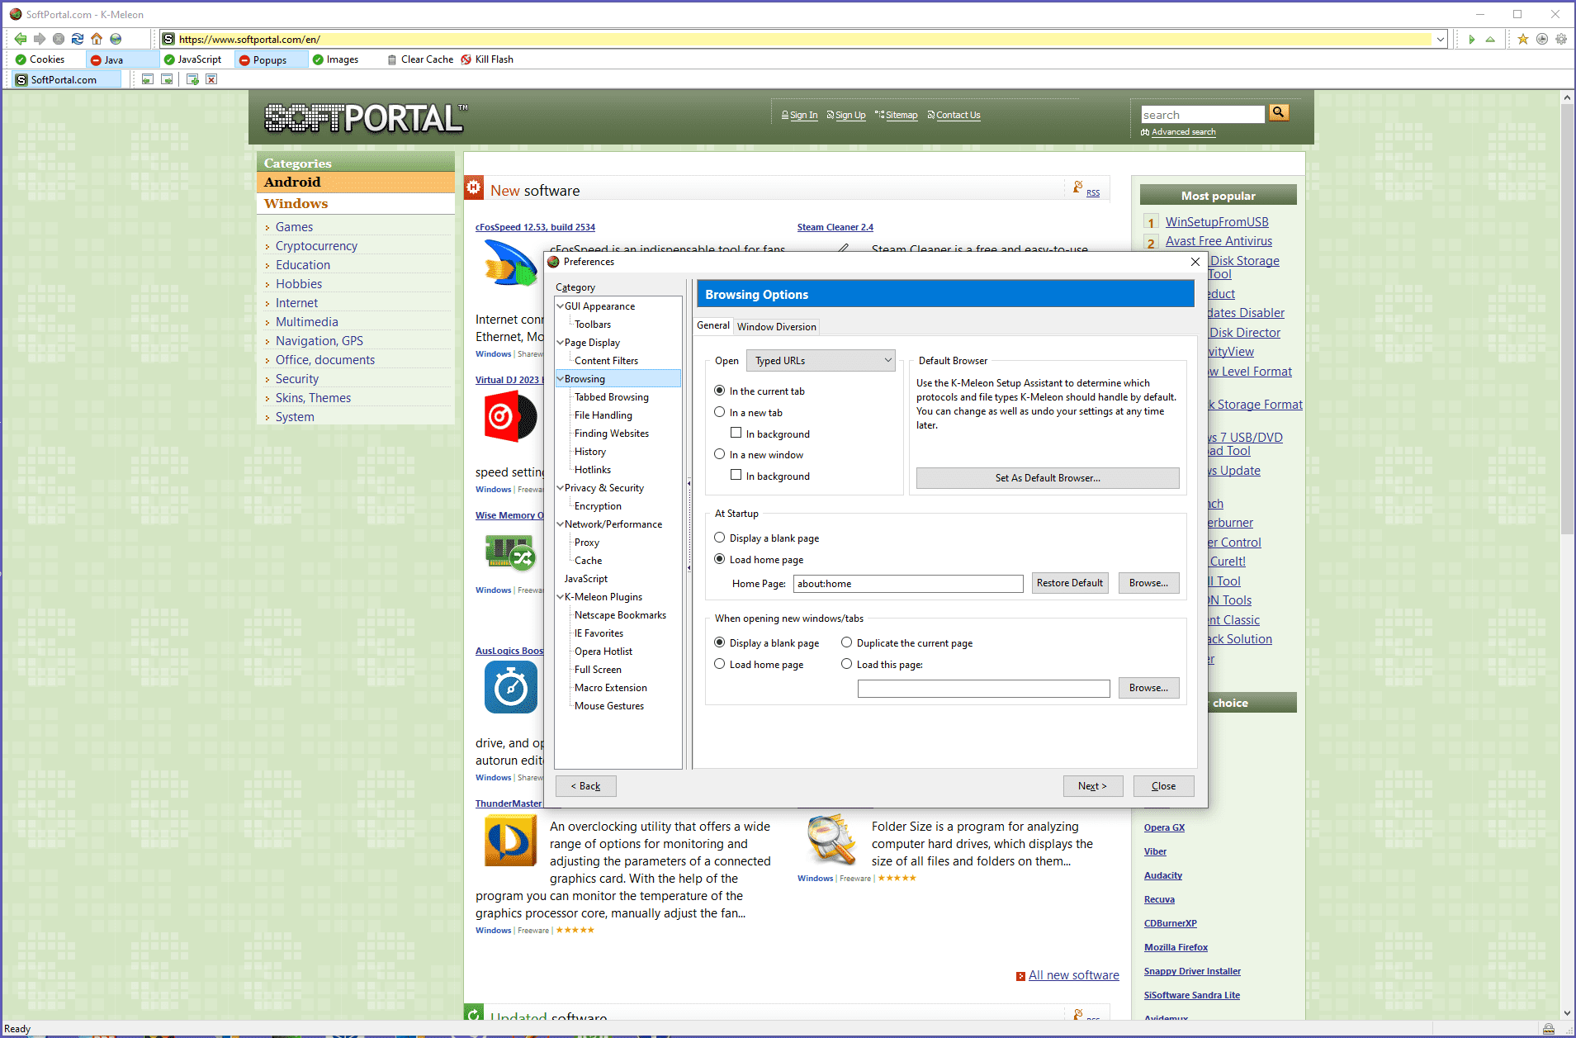Viewport: 1576px width, 1038px height.
Task: Click Browse next to Home Page field
Action: (x=1149, y=583)
